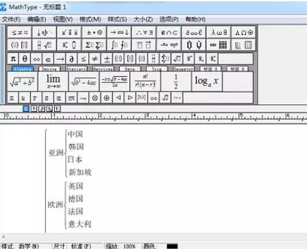Insert the right-pointing triangle symbol ▷
The height and width of the screenshot is (249, 307).
pyautogui.click(x=130, y=98)
